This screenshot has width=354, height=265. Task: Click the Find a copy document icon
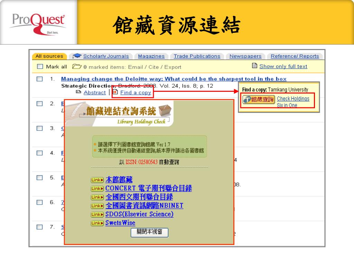coord(115,92)
